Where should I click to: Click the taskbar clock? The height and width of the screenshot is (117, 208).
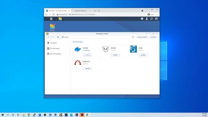pos(204,115)
